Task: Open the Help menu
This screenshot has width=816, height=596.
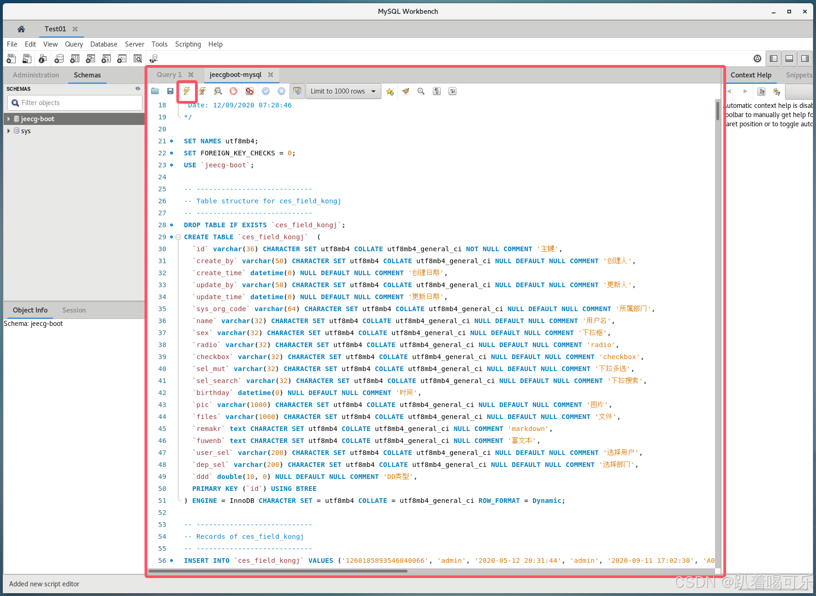Action: (215, 44)
